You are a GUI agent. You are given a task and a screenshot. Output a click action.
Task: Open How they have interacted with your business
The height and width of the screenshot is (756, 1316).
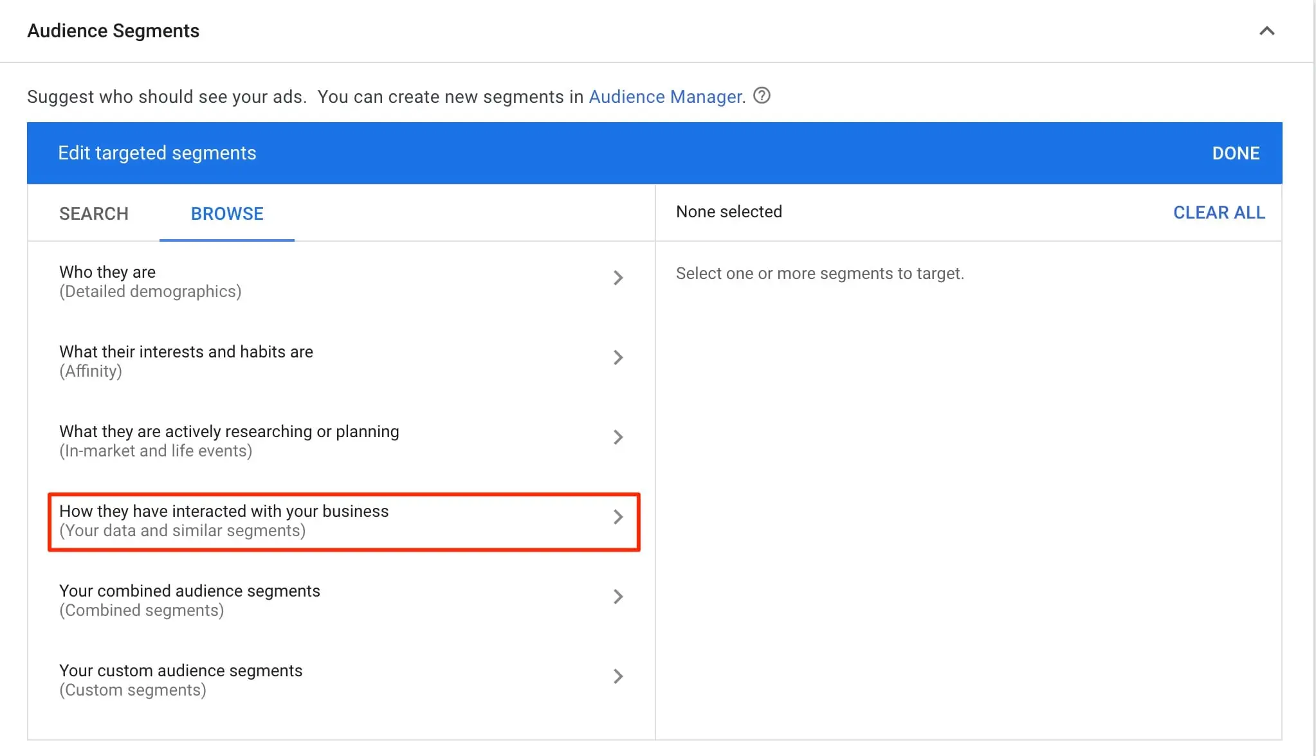tap(224, 520)
